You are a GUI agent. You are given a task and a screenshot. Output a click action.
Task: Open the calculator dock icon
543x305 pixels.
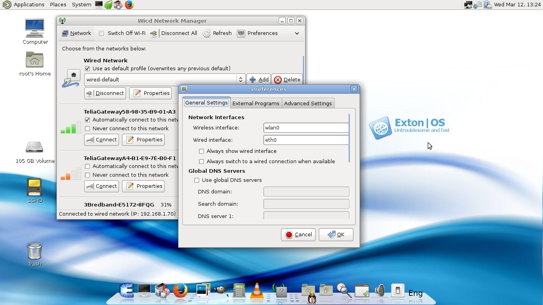click(x=239, y=291)
